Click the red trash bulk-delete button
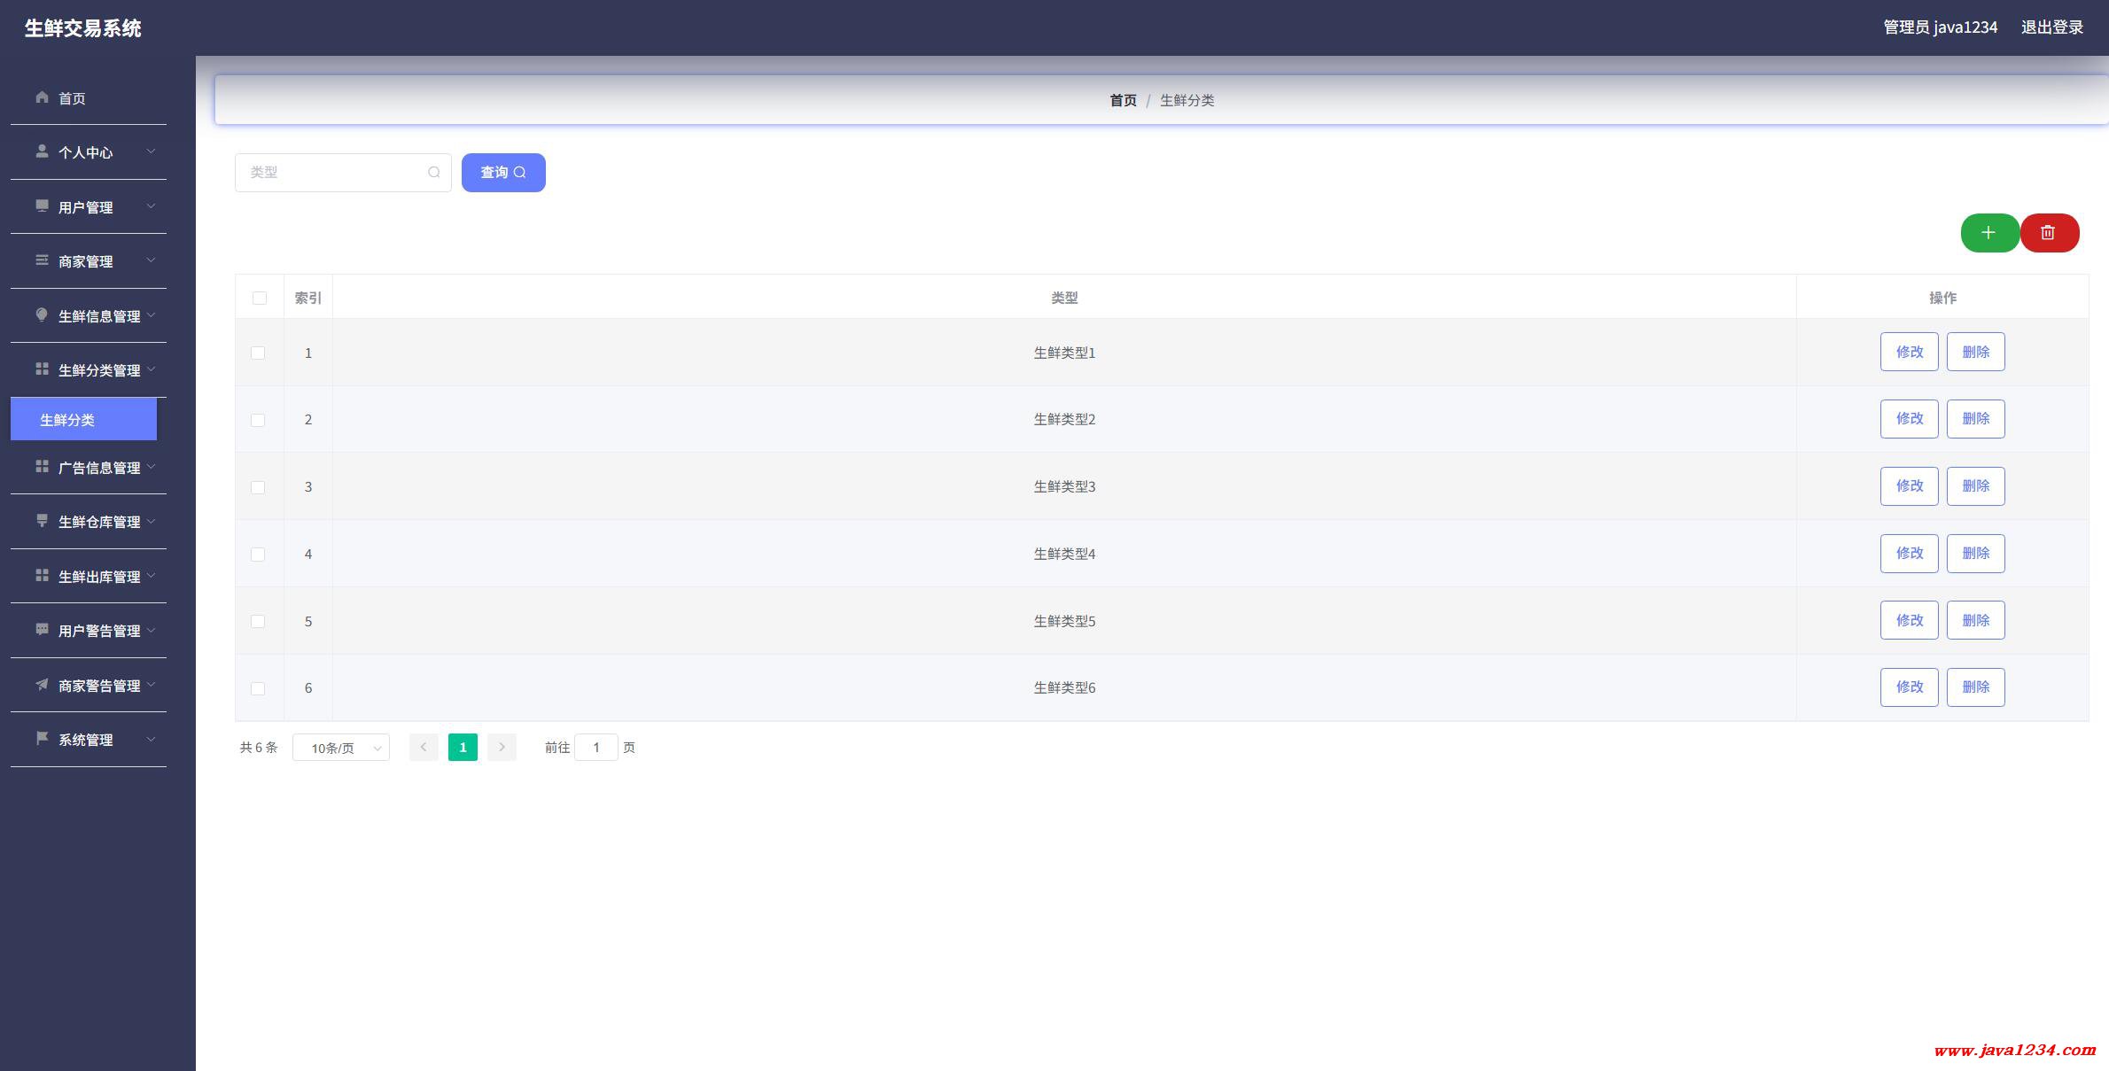The image size is (2109, 1071). tap(2049, 233)
